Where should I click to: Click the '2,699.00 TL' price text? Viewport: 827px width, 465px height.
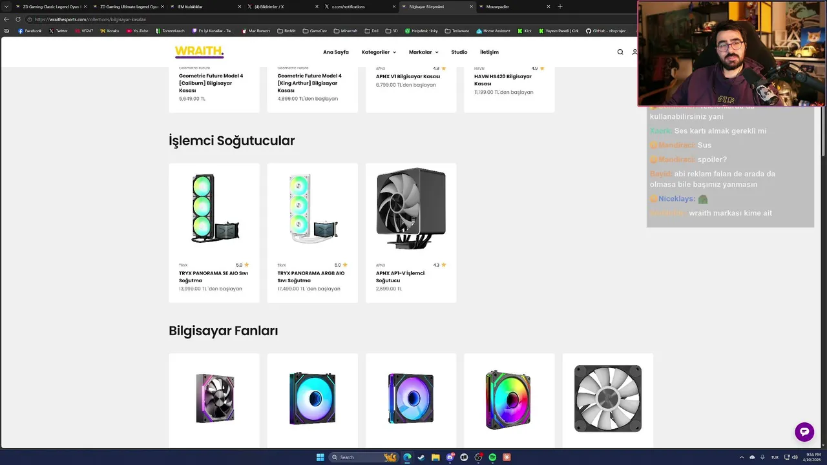coord(389,289)
